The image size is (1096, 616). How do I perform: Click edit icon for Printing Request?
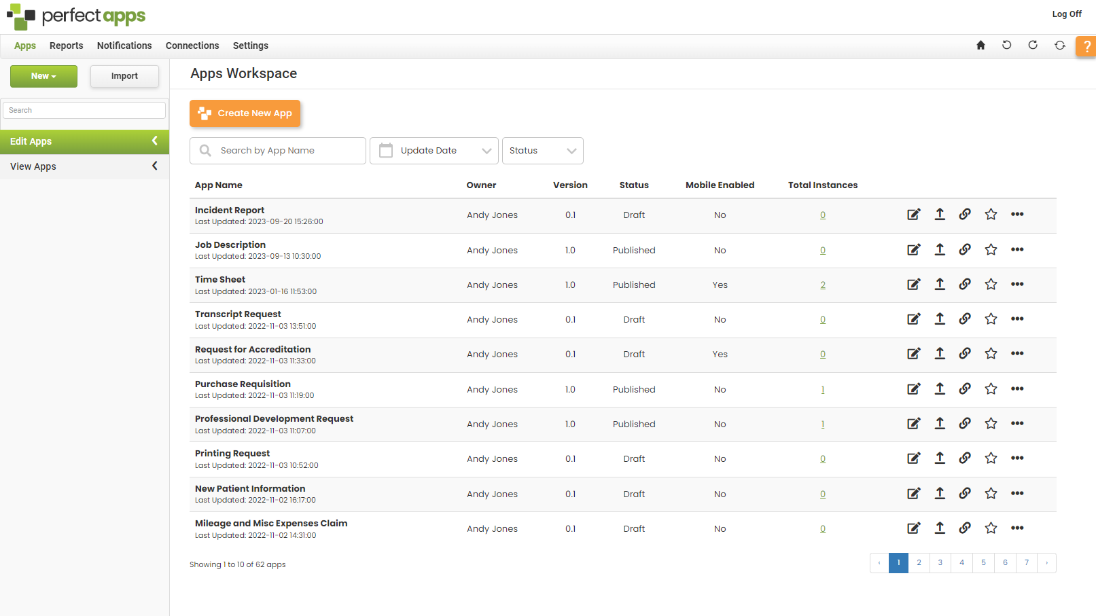click(x=914, y=458)
